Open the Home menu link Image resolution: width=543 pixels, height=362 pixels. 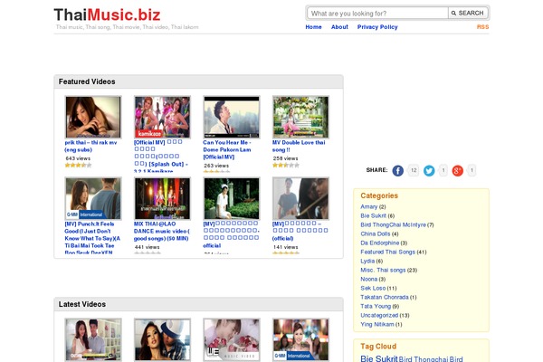coord(313,27)
